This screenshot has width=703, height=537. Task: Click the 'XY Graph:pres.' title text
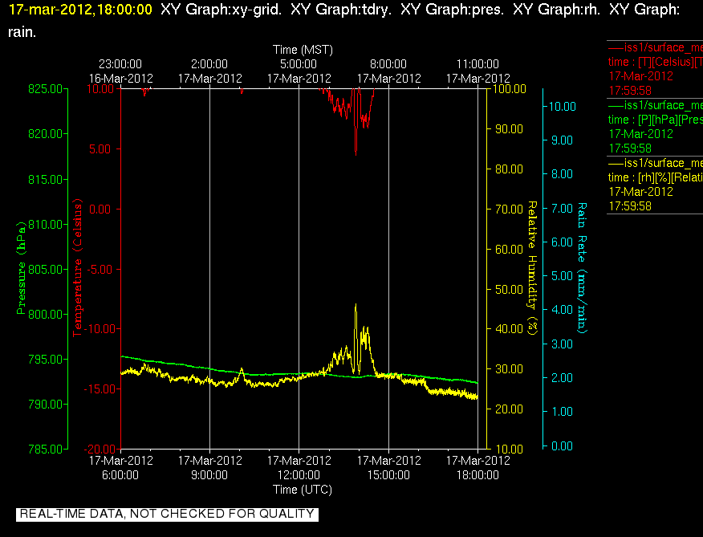pyautogui.click(x=452, y=10)
